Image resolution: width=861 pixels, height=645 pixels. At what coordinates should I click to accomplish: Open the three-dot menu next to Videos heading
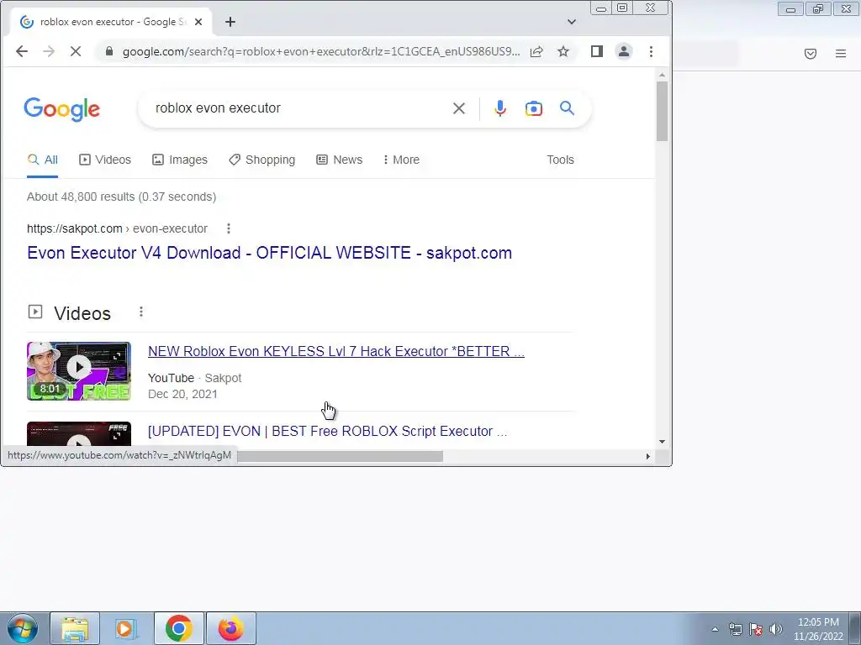[x=141, y=312]
